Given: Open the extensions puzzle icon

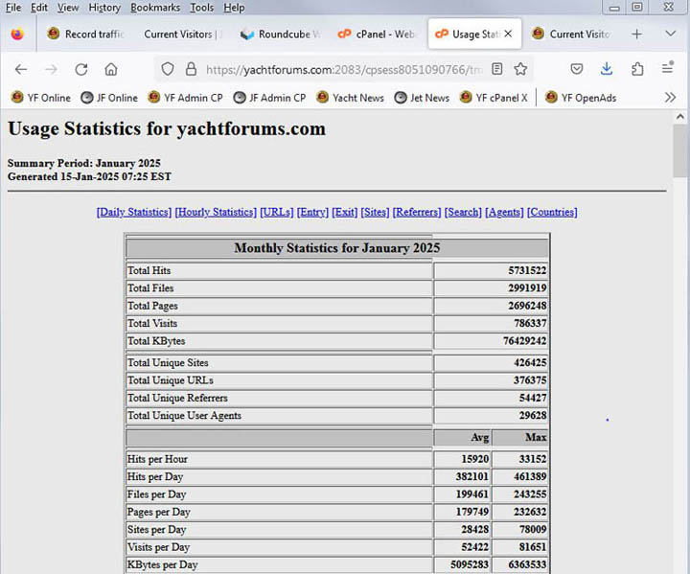Looking at the screenshot, I should 637,69.
